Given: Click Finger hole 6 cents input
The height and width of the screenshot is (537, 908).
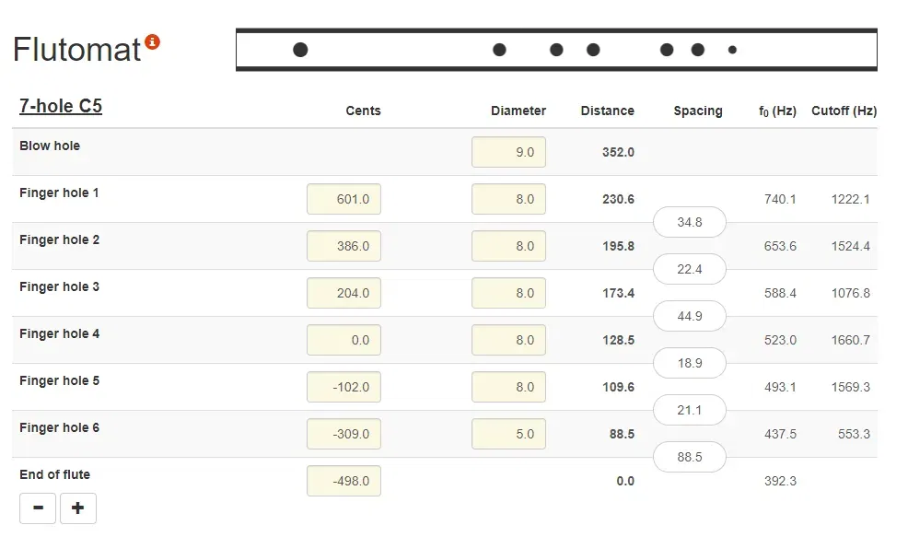Looking at the screenshot, I should point(343,434).
